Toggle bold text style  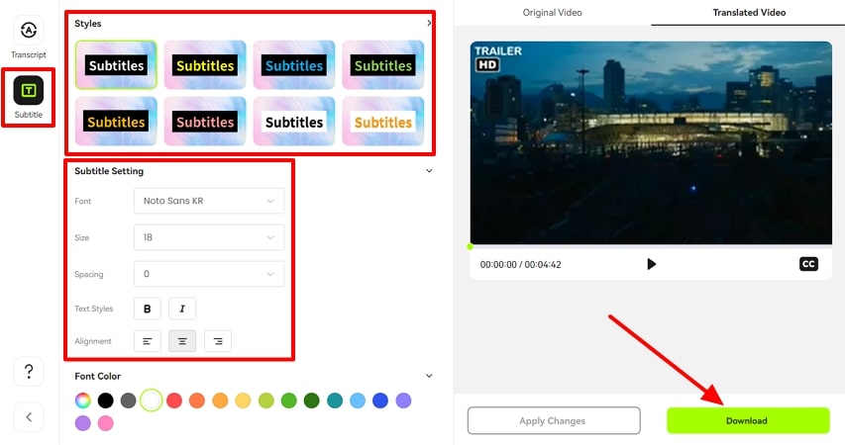point(148,309)
